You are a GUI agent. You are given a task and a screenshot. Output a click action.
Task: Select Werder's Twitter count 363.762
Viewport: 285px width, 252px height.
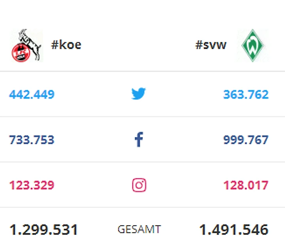tap(246, 94)
